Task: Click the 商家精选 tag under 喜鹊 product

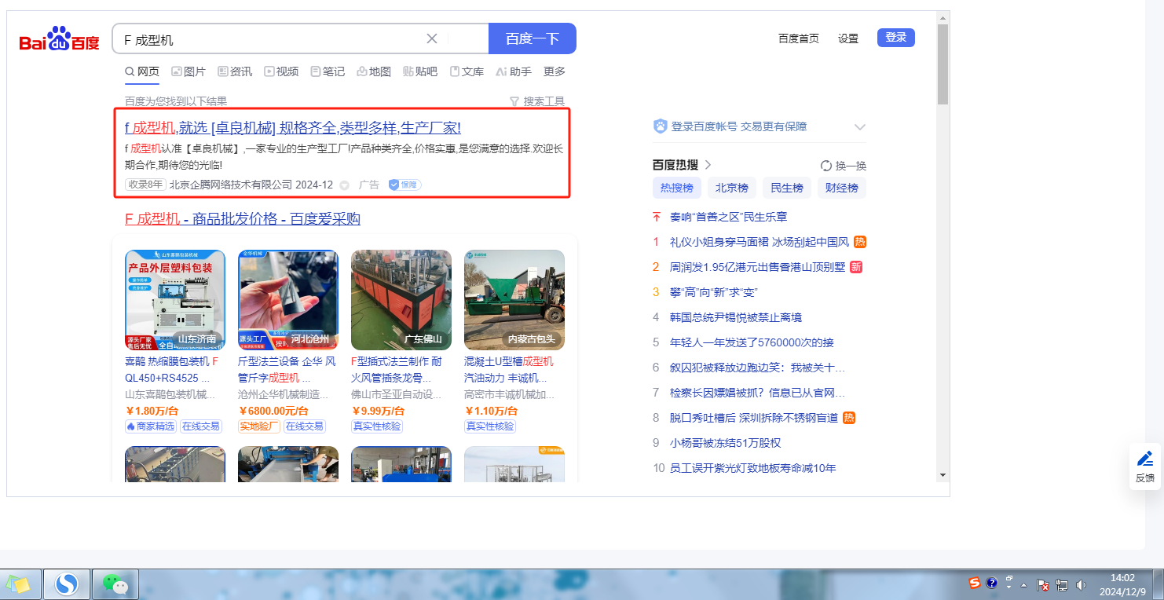Action: point(151,426)
